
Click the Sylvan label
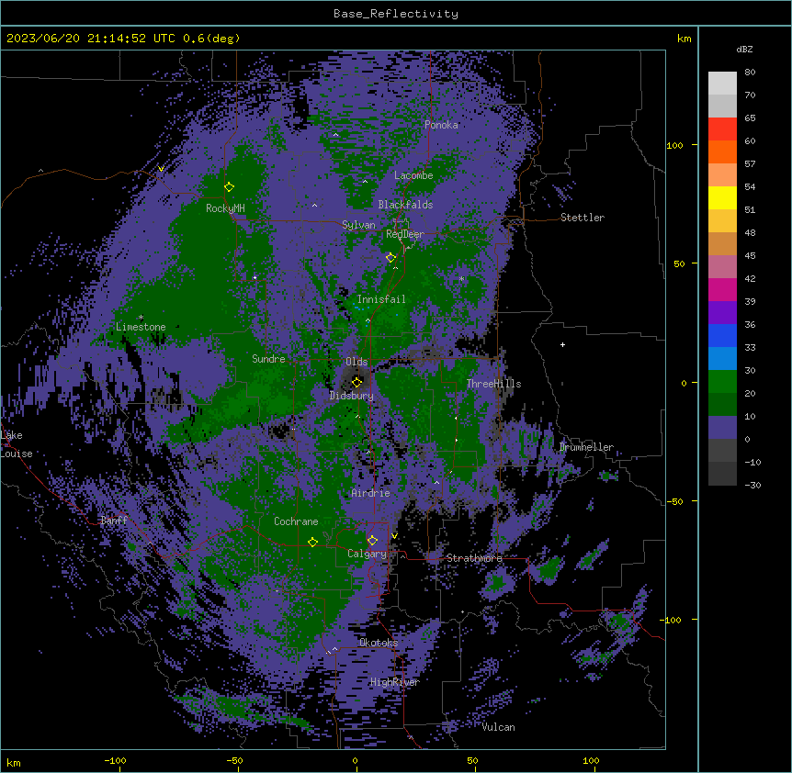(358, 225)
